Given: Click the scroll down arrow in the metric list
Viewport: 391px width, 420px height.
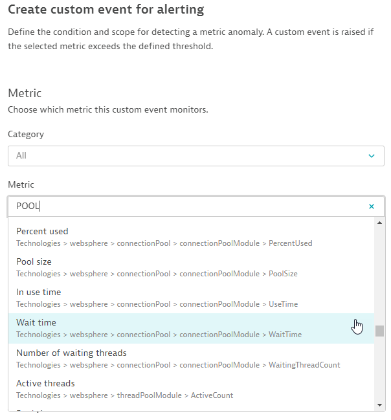Looking at the screenshot, I should coord(379,405).
